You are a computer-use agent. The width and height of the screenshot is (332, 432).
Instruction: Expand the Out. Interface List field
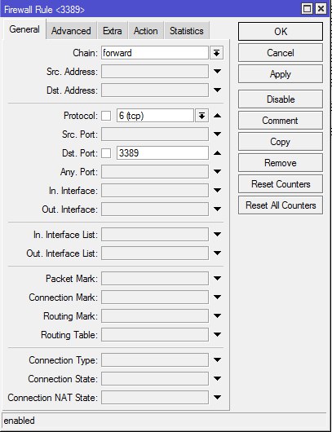click(x=217, y=253)
